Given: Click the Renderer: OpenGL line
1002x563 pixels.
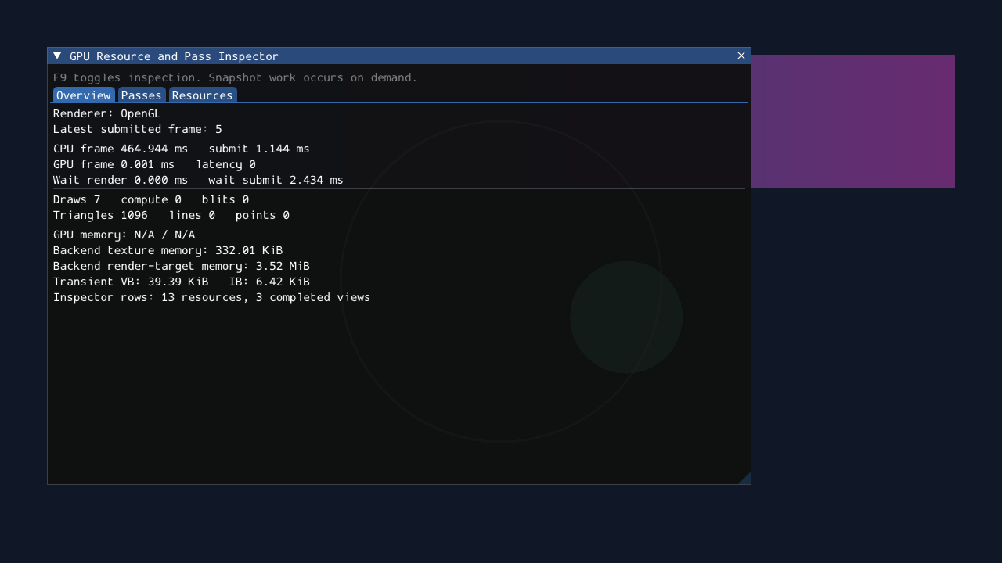Looking at the screenshot, I should tap(107, 113).
